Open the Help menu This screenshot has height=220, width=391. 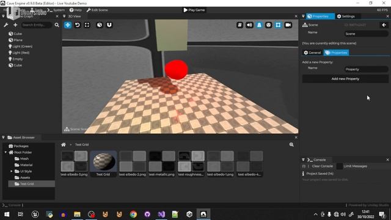[x=76, y=10]
